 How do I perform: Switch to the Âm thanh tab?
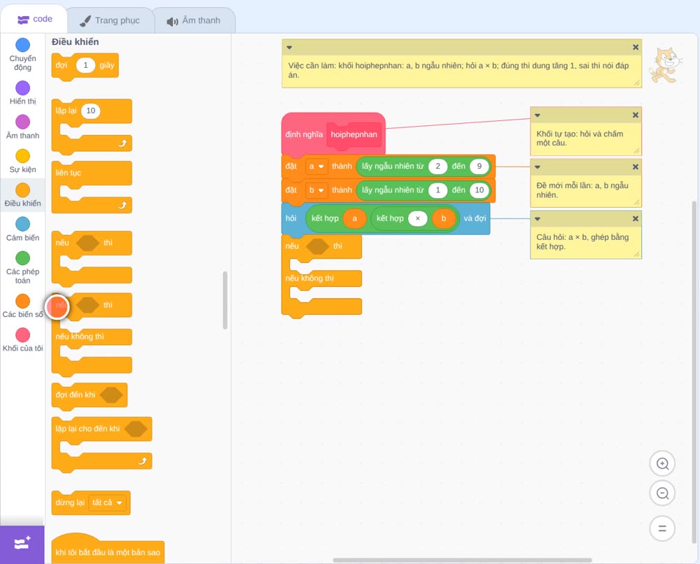(194, 20)
